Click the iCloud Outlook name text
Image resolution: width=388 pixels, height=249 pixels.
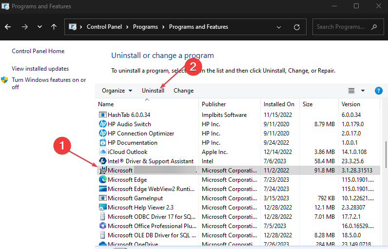tap(127, 152)
